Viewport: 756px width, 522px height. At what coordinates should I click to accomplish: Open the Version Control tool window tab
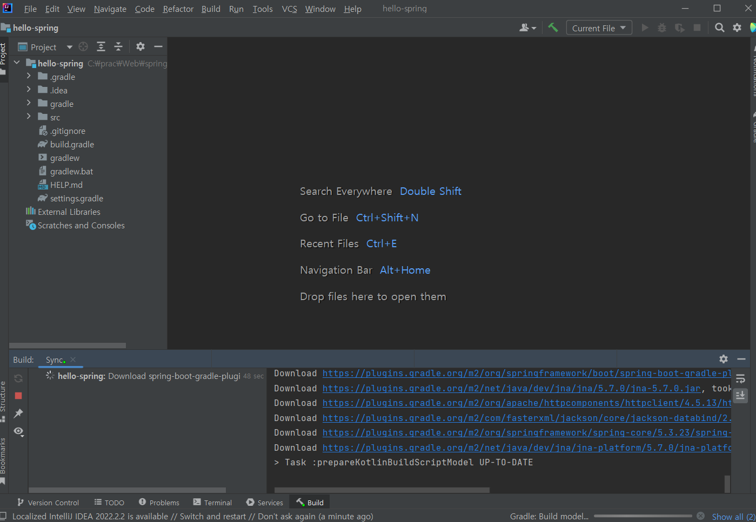tap(48, 503)
